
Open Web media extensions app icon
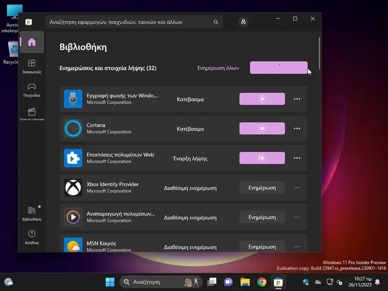(x=73, y=158)
